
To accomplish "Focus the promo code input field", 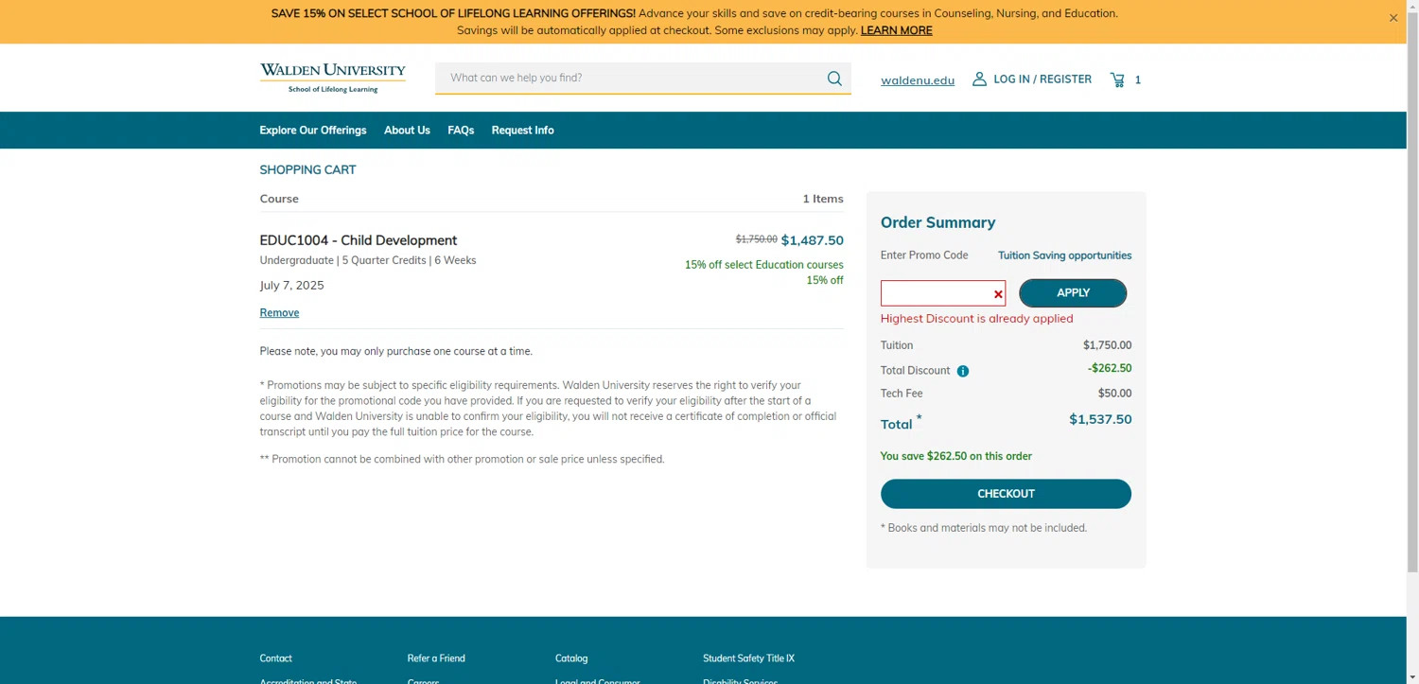I will (942, 293).
